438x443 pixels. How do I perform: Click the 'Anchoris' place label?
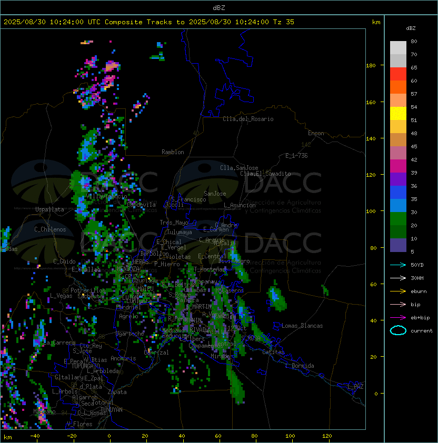pos(123,358)
